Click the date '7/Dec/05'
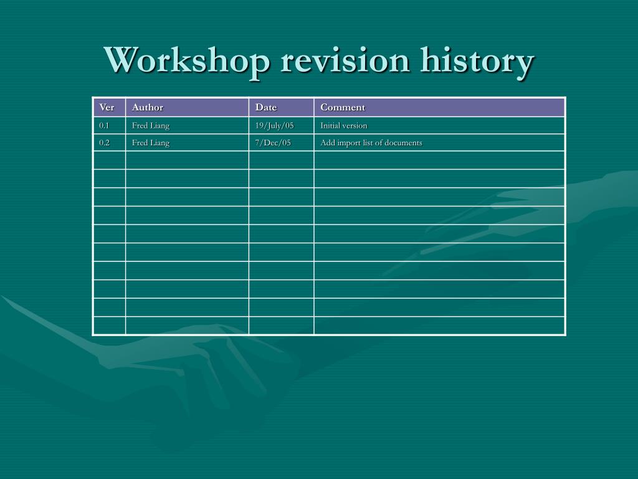 tap(273, 143)
